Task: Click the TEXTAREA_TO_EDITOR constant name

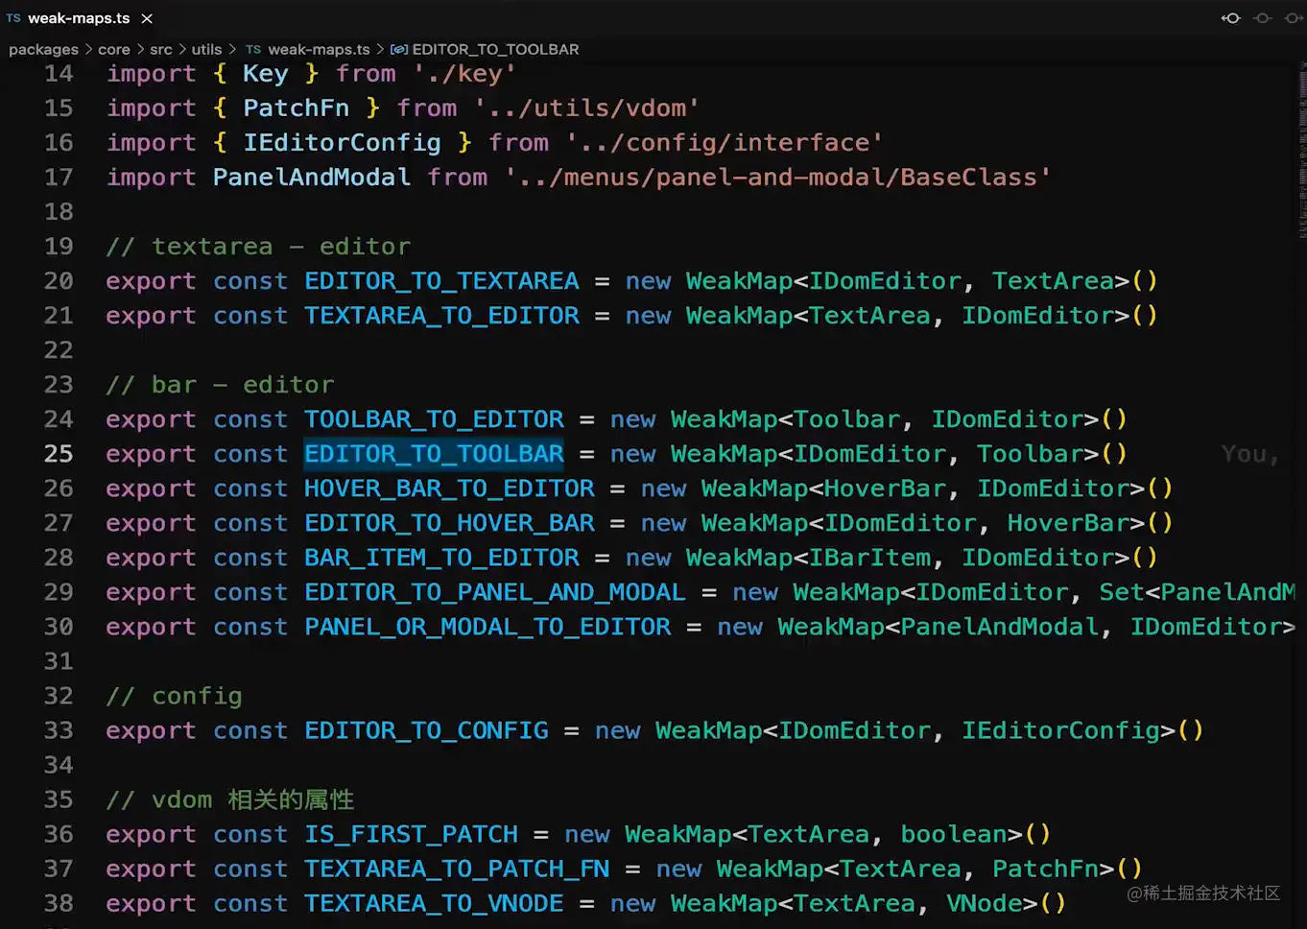Action: pos(442,316)
